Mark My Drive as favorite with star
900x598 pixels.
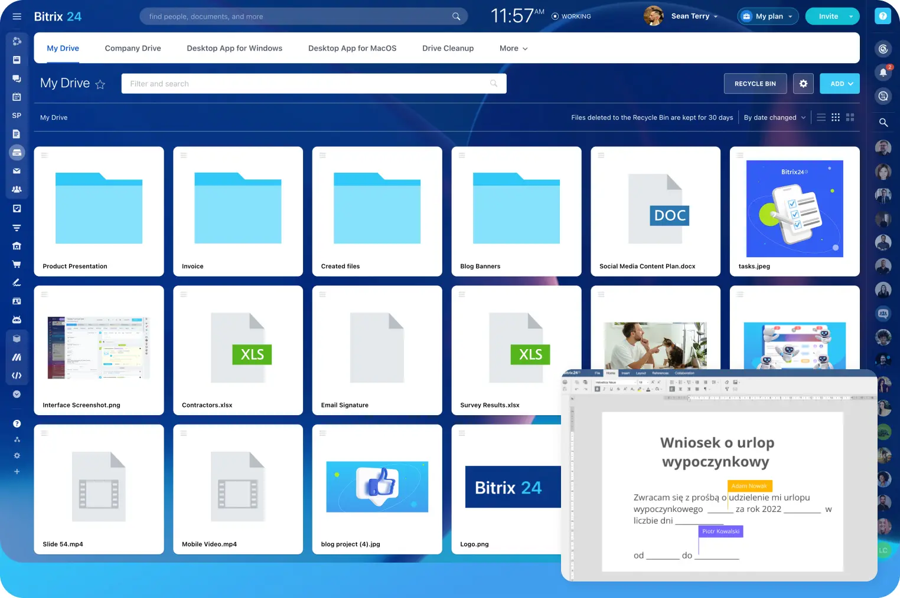click(100, 84)
